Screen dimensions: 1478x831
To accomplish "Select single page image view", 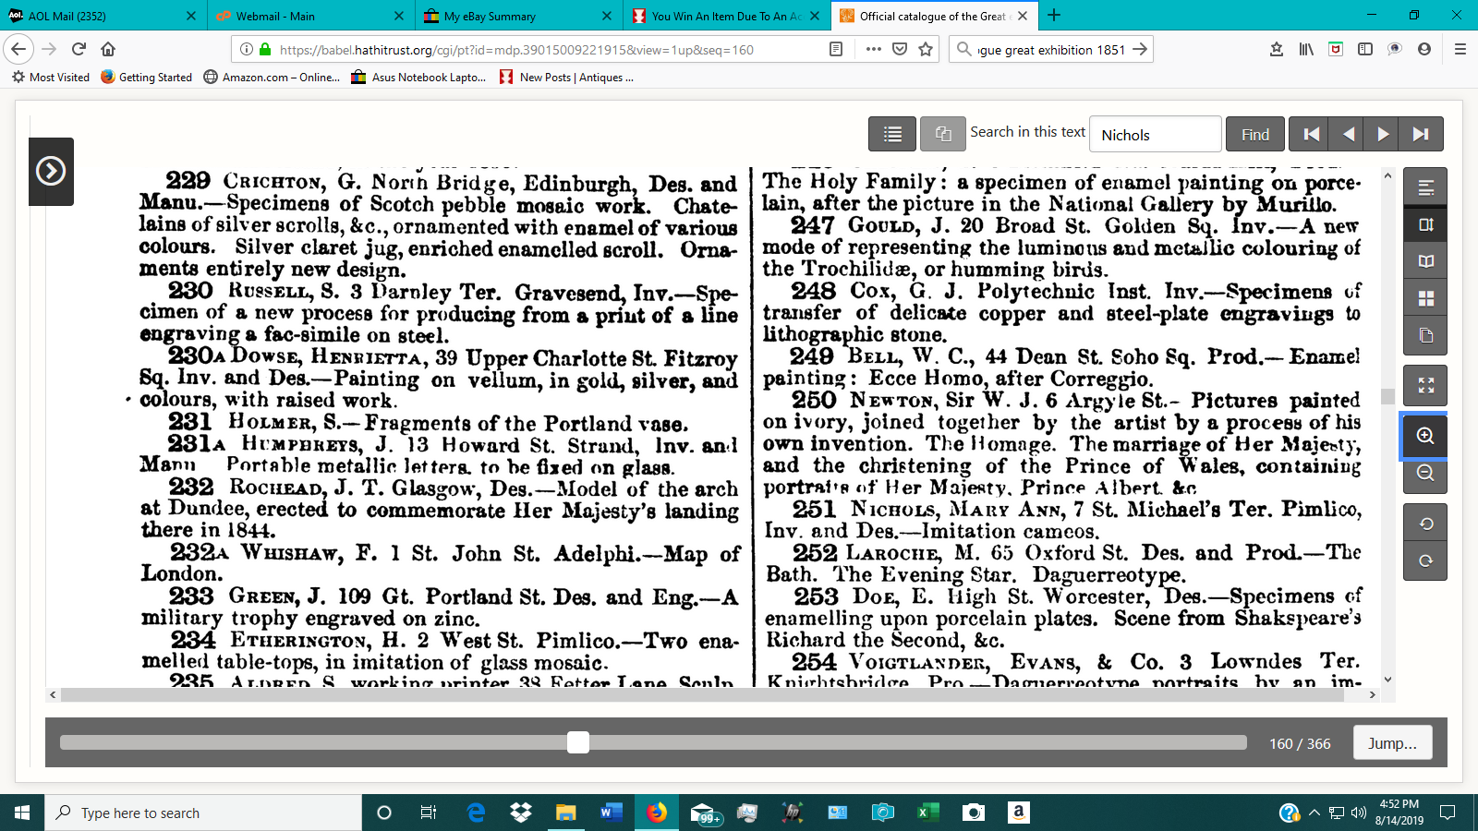I will point(1425,224).
